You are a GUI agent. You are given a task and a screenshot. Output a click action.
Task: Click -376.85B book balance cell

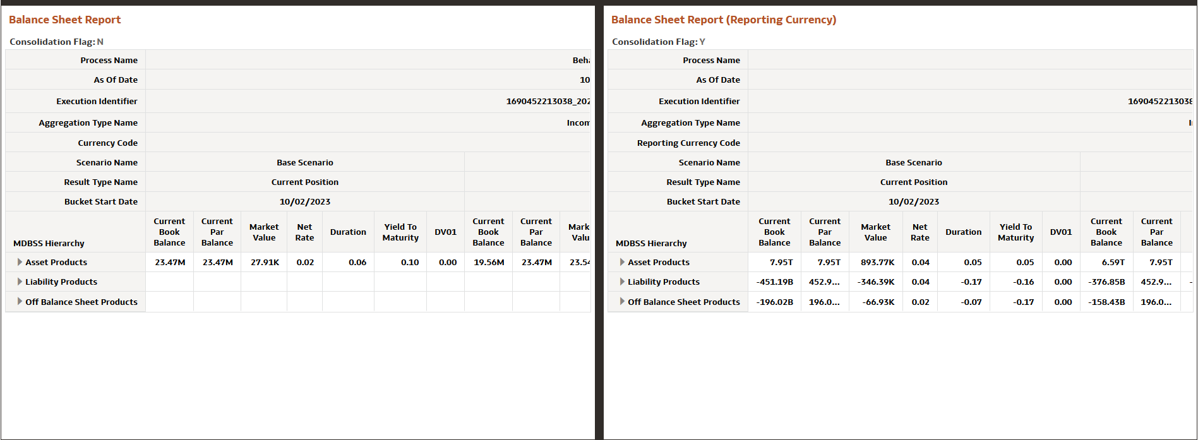point(1106,282)
